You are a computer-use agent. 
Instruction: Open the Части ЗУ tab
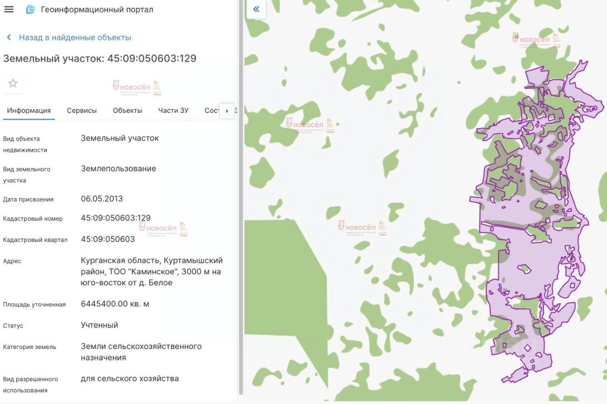[173, 110]
